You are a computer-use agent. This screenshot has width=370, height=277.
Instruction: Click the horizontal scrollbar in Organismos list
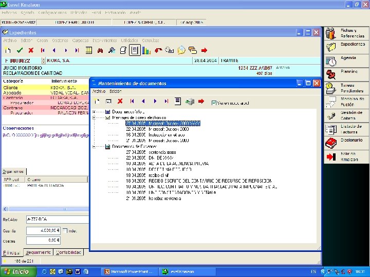[48, 209]
